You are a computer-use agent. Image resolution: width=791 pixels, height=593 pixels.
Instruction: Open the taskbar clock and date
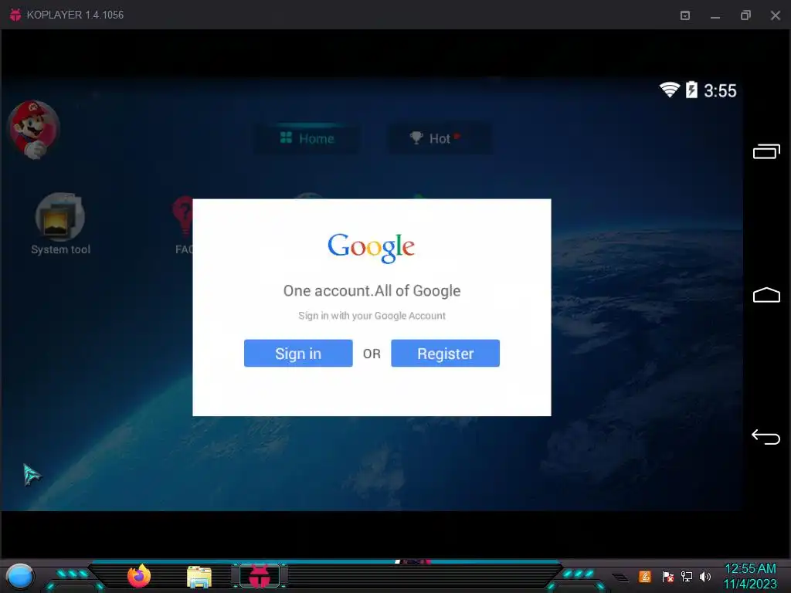750,576
